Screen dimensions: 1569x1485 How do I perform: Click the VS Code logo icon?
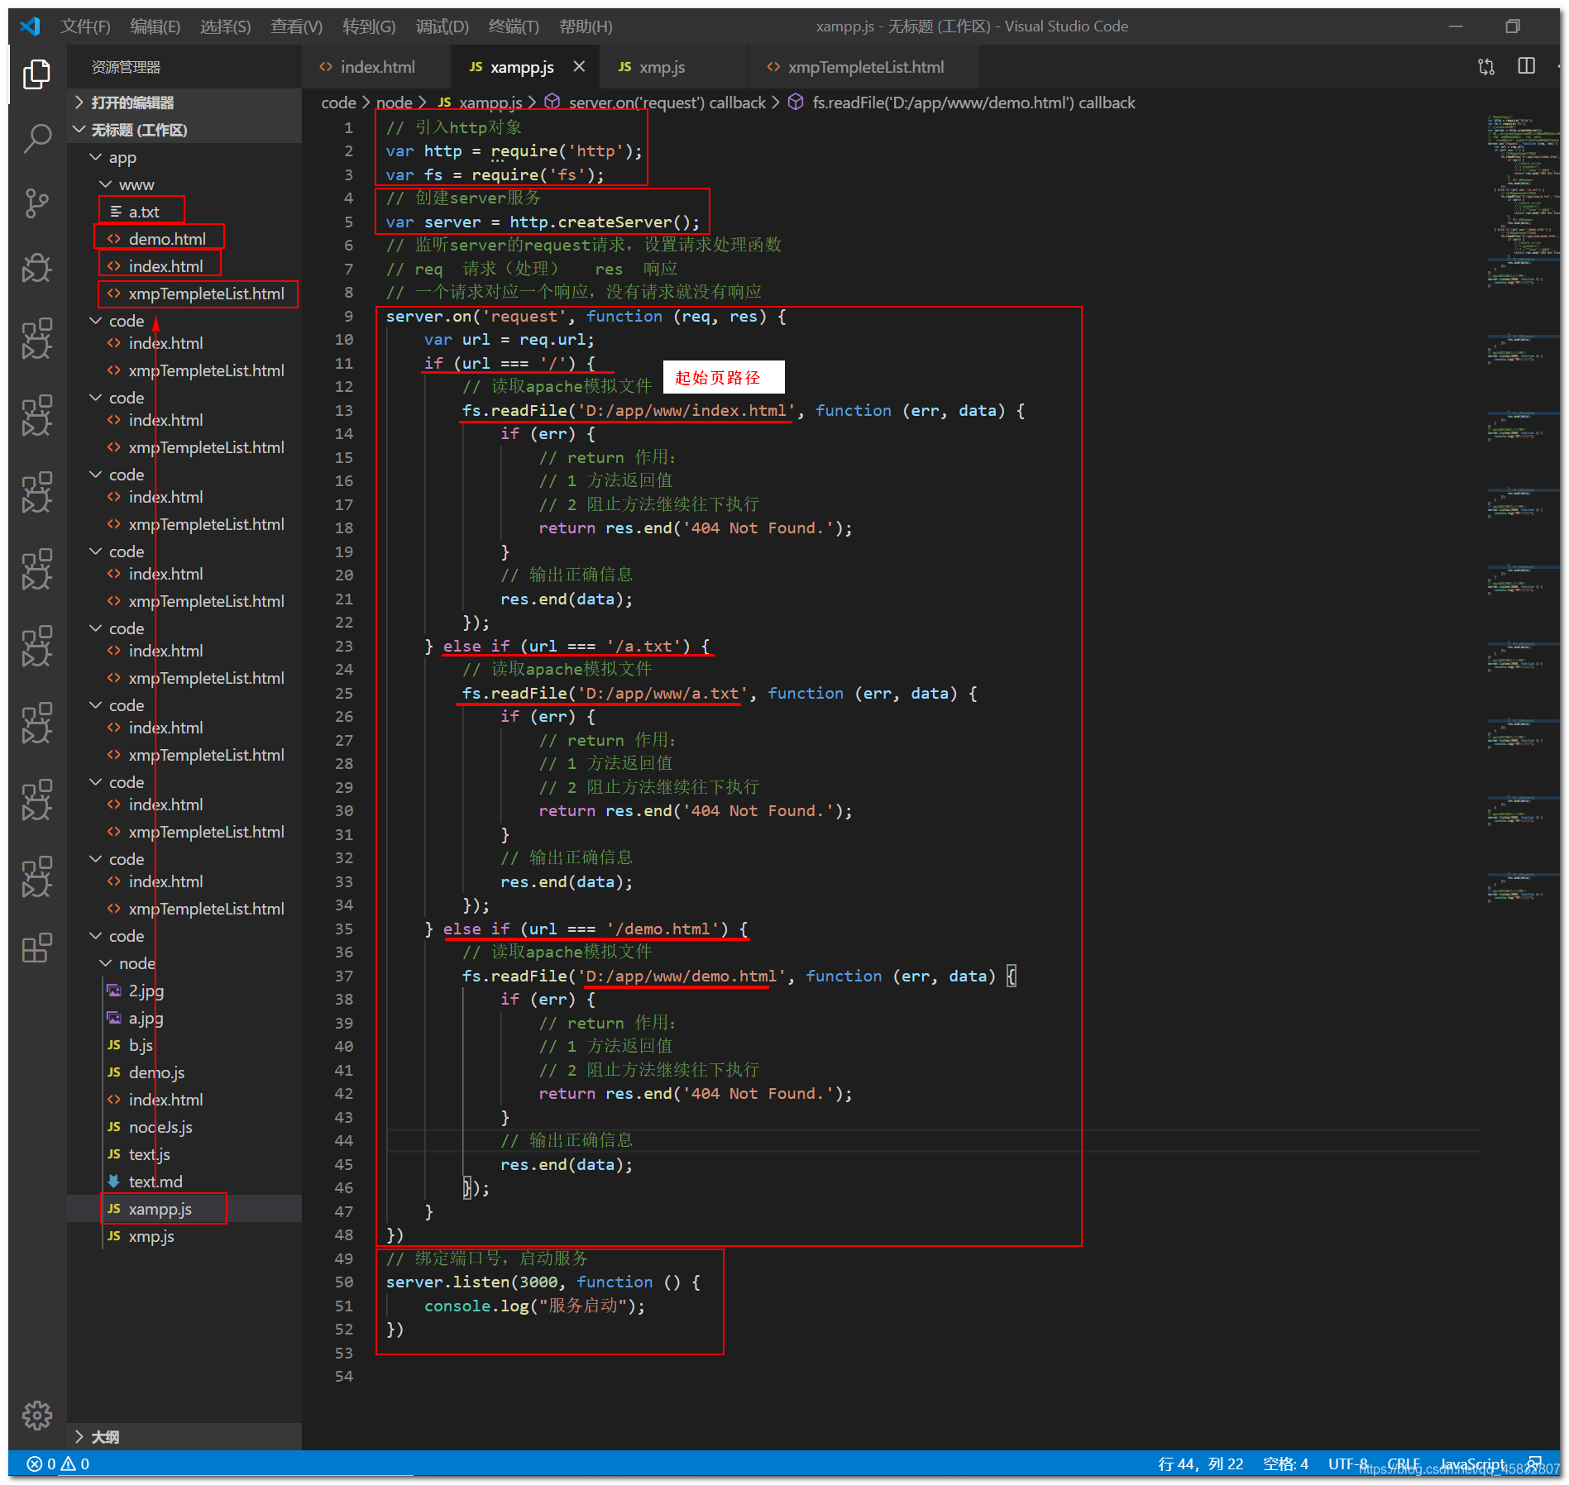coord(30,26)
